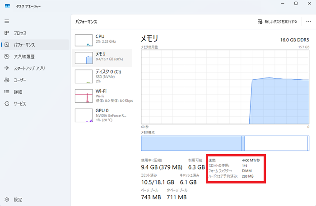
Task: Click the スタートアップ アプリ gauge icon
Action: tap(7, 68)
